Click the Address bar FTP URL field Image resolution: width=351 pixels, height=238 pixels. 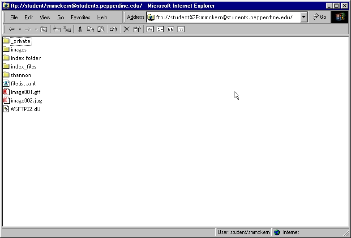point(224,17)
